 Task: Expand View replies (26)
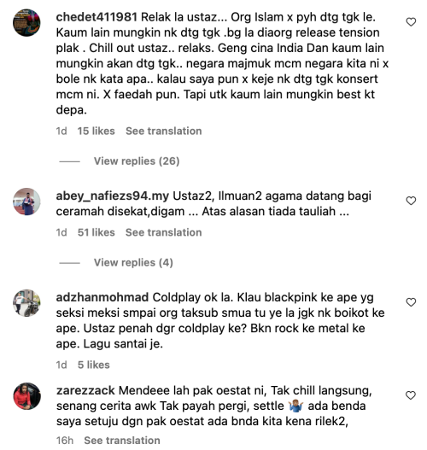[x=137, y=161]
